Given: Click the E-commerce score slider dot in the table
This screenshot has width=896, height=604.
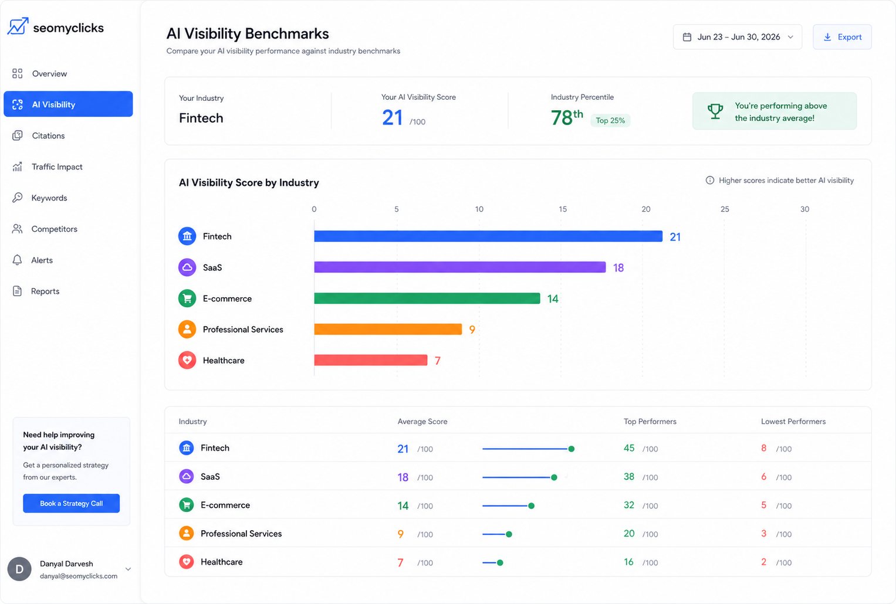Looking at the screenshot, I should [531, 505].
